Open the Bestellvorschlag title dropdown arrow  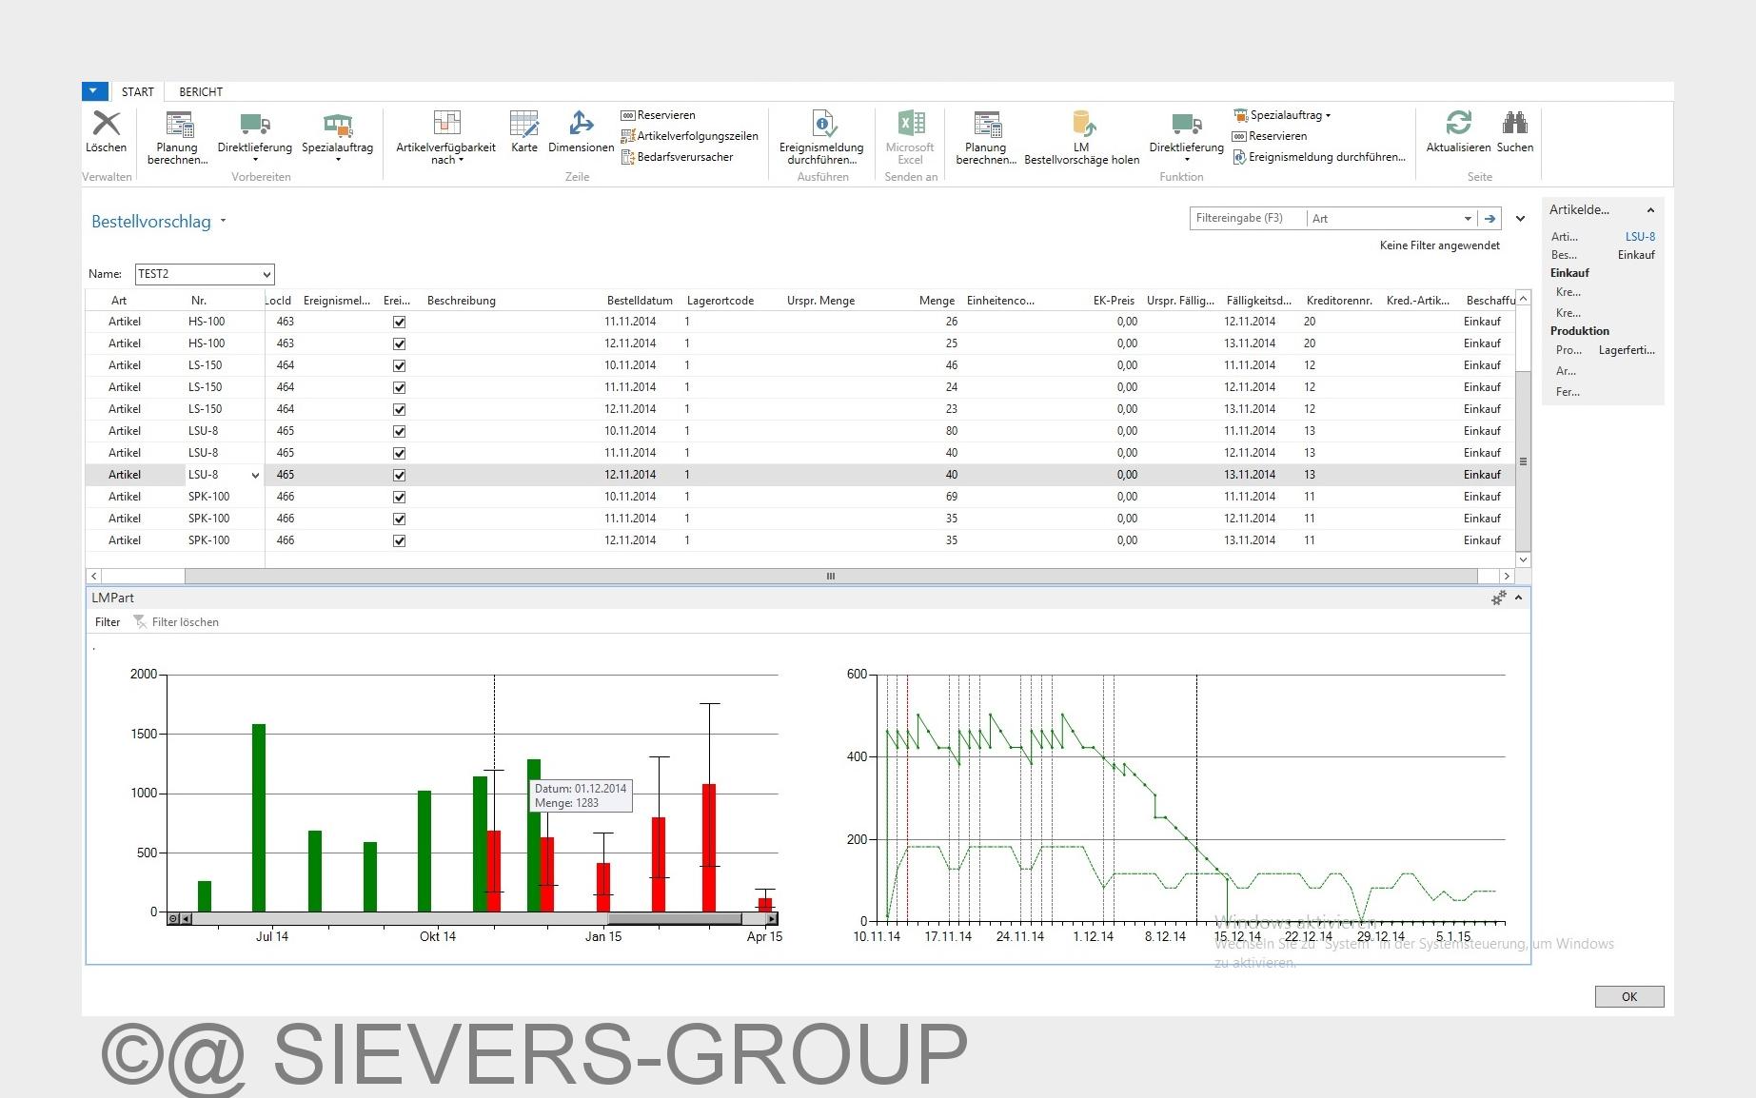coord(224,221)
